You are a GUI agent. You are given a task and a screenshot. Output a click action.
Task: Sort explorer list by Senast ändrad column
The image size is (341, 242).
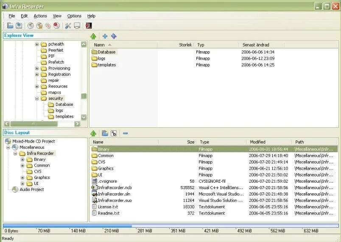256,45
